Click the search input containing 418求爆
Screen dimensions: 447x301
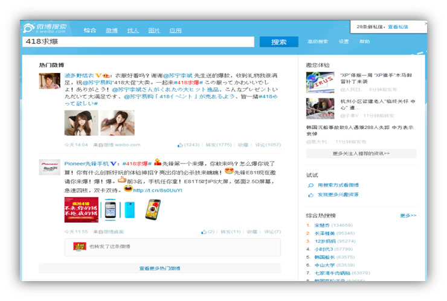pos(139,42)
